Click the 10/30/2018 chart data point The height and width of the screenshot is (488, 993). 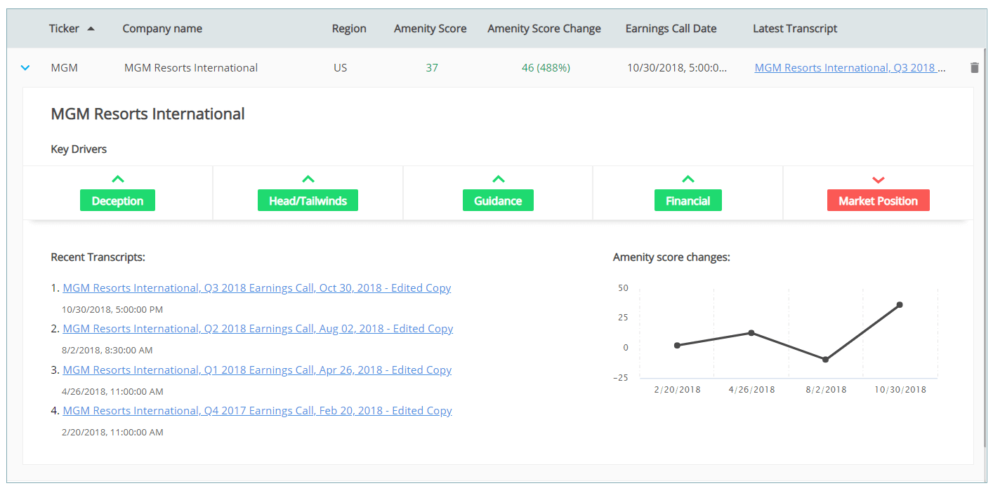point(900,304)
